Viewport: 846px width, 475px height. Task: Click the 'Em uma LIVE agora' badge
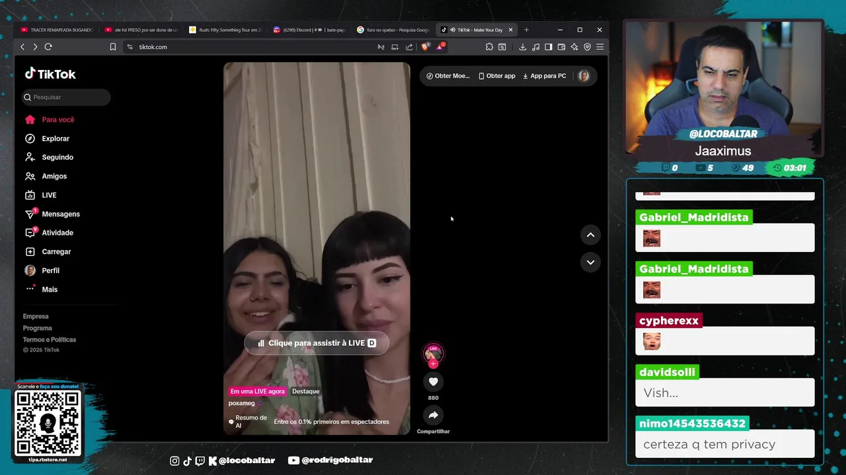257,391
